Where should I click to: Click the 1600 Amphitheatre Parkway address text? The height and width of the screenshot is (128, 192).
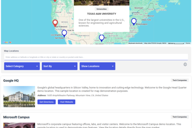click(77, 95)
